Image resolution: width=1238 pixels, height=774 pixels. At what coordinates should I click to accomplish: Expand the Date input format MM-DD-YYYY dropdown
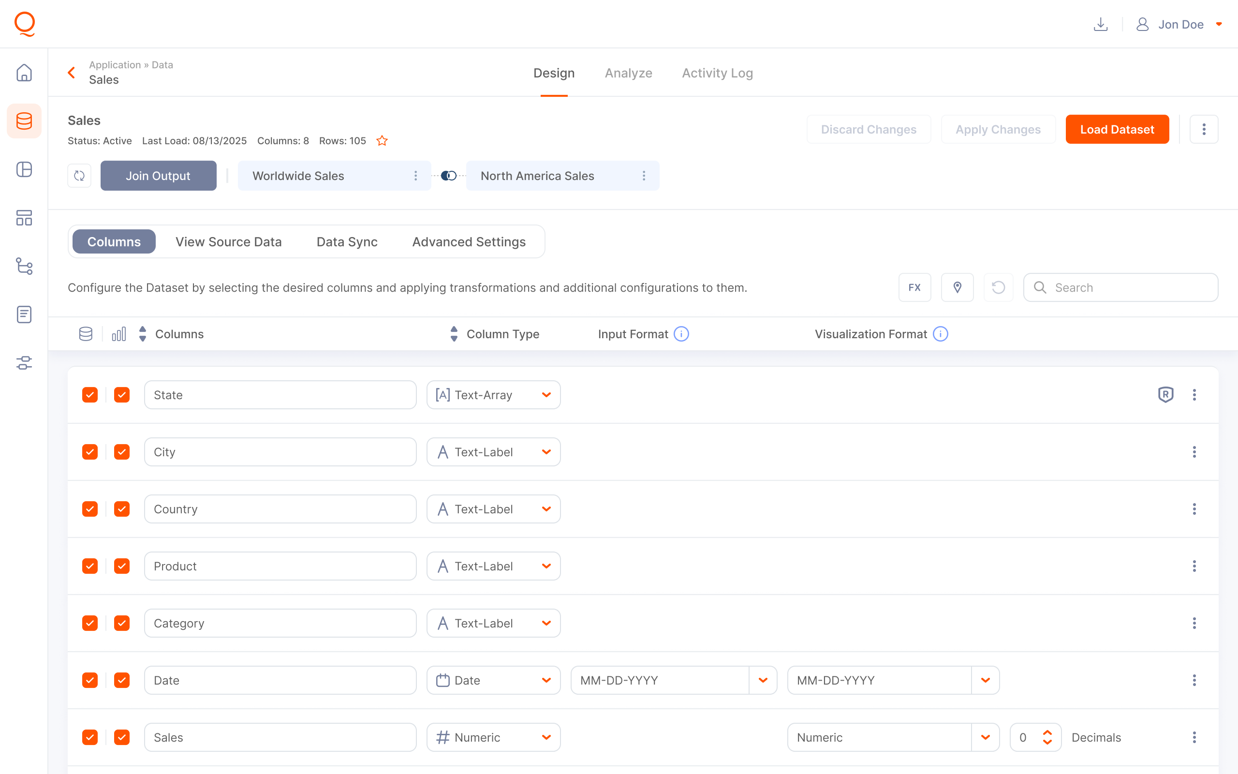(x=763, y=680)
